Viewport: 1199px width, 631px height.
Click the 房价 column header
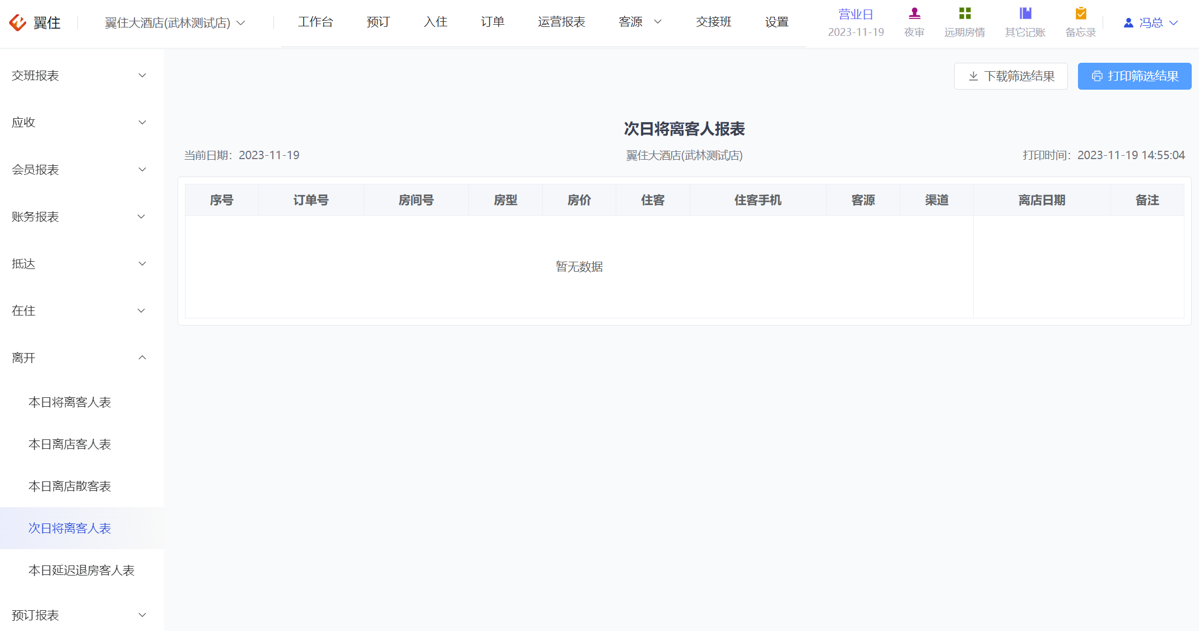pos(579,200)
